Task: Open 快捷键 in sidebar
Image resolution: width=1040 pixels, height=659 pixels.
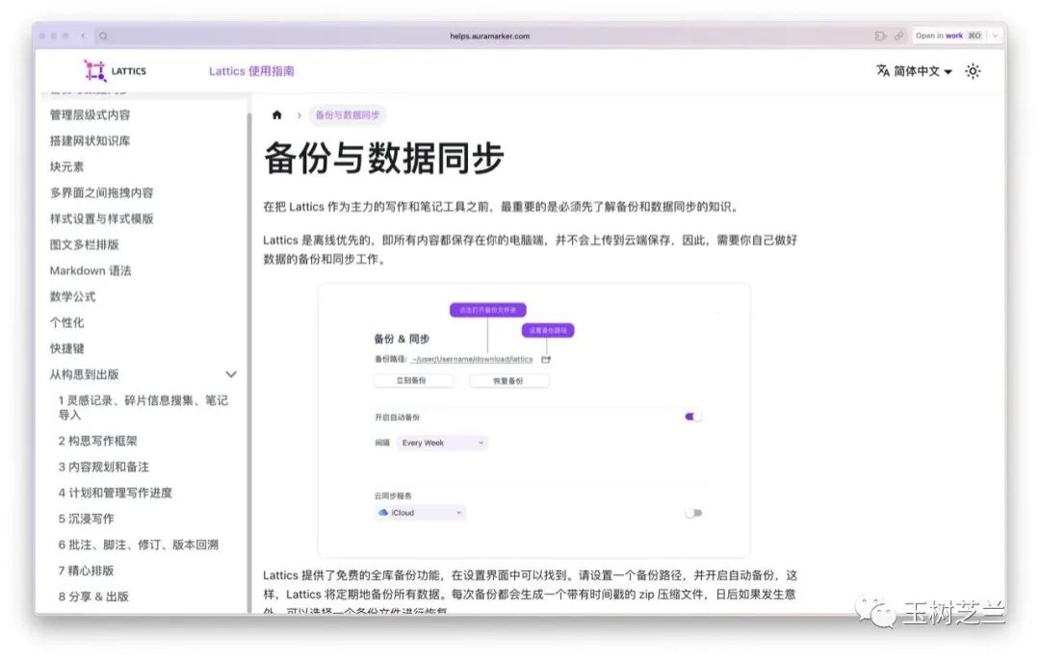Action: pos(67,348)
